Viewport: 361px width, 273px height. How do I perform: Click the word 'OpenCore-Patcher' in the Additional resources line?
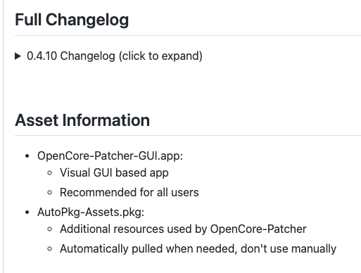click(258, 229)
